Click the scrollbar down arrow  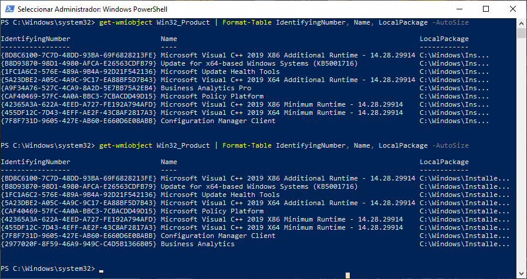point(521,274)
